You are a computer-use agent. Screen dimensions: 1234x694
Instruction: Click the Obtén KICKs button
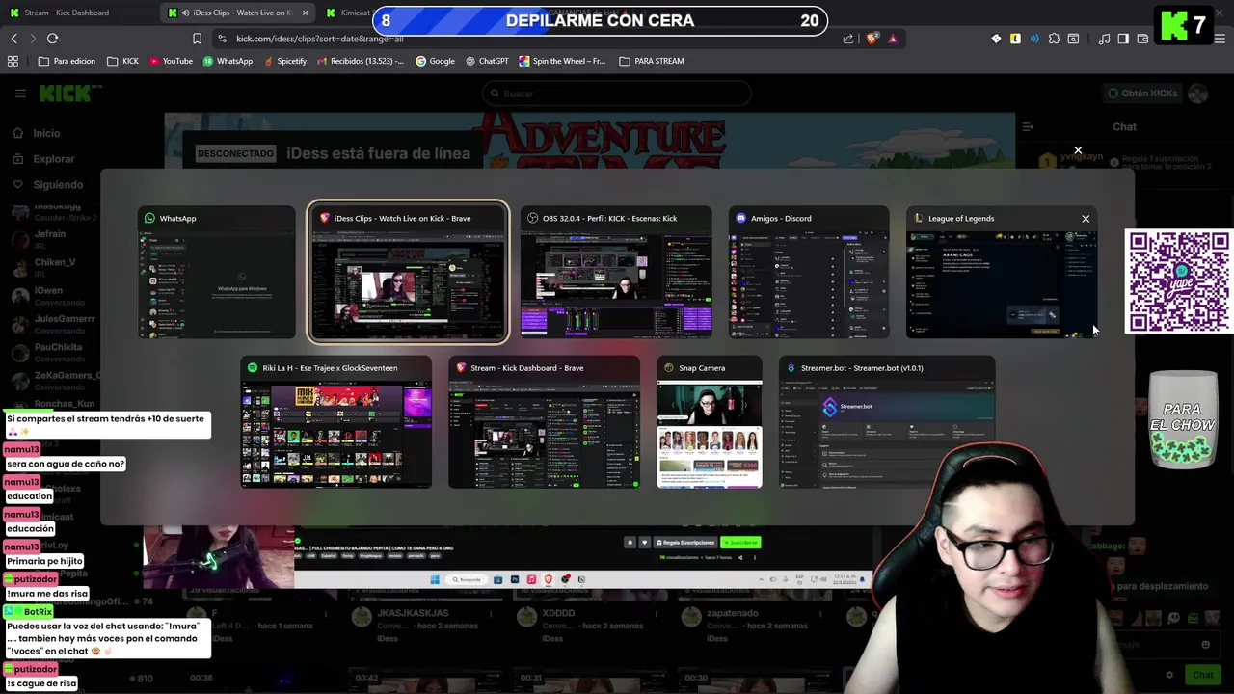pyautogui.click(x=1142, y=93)
